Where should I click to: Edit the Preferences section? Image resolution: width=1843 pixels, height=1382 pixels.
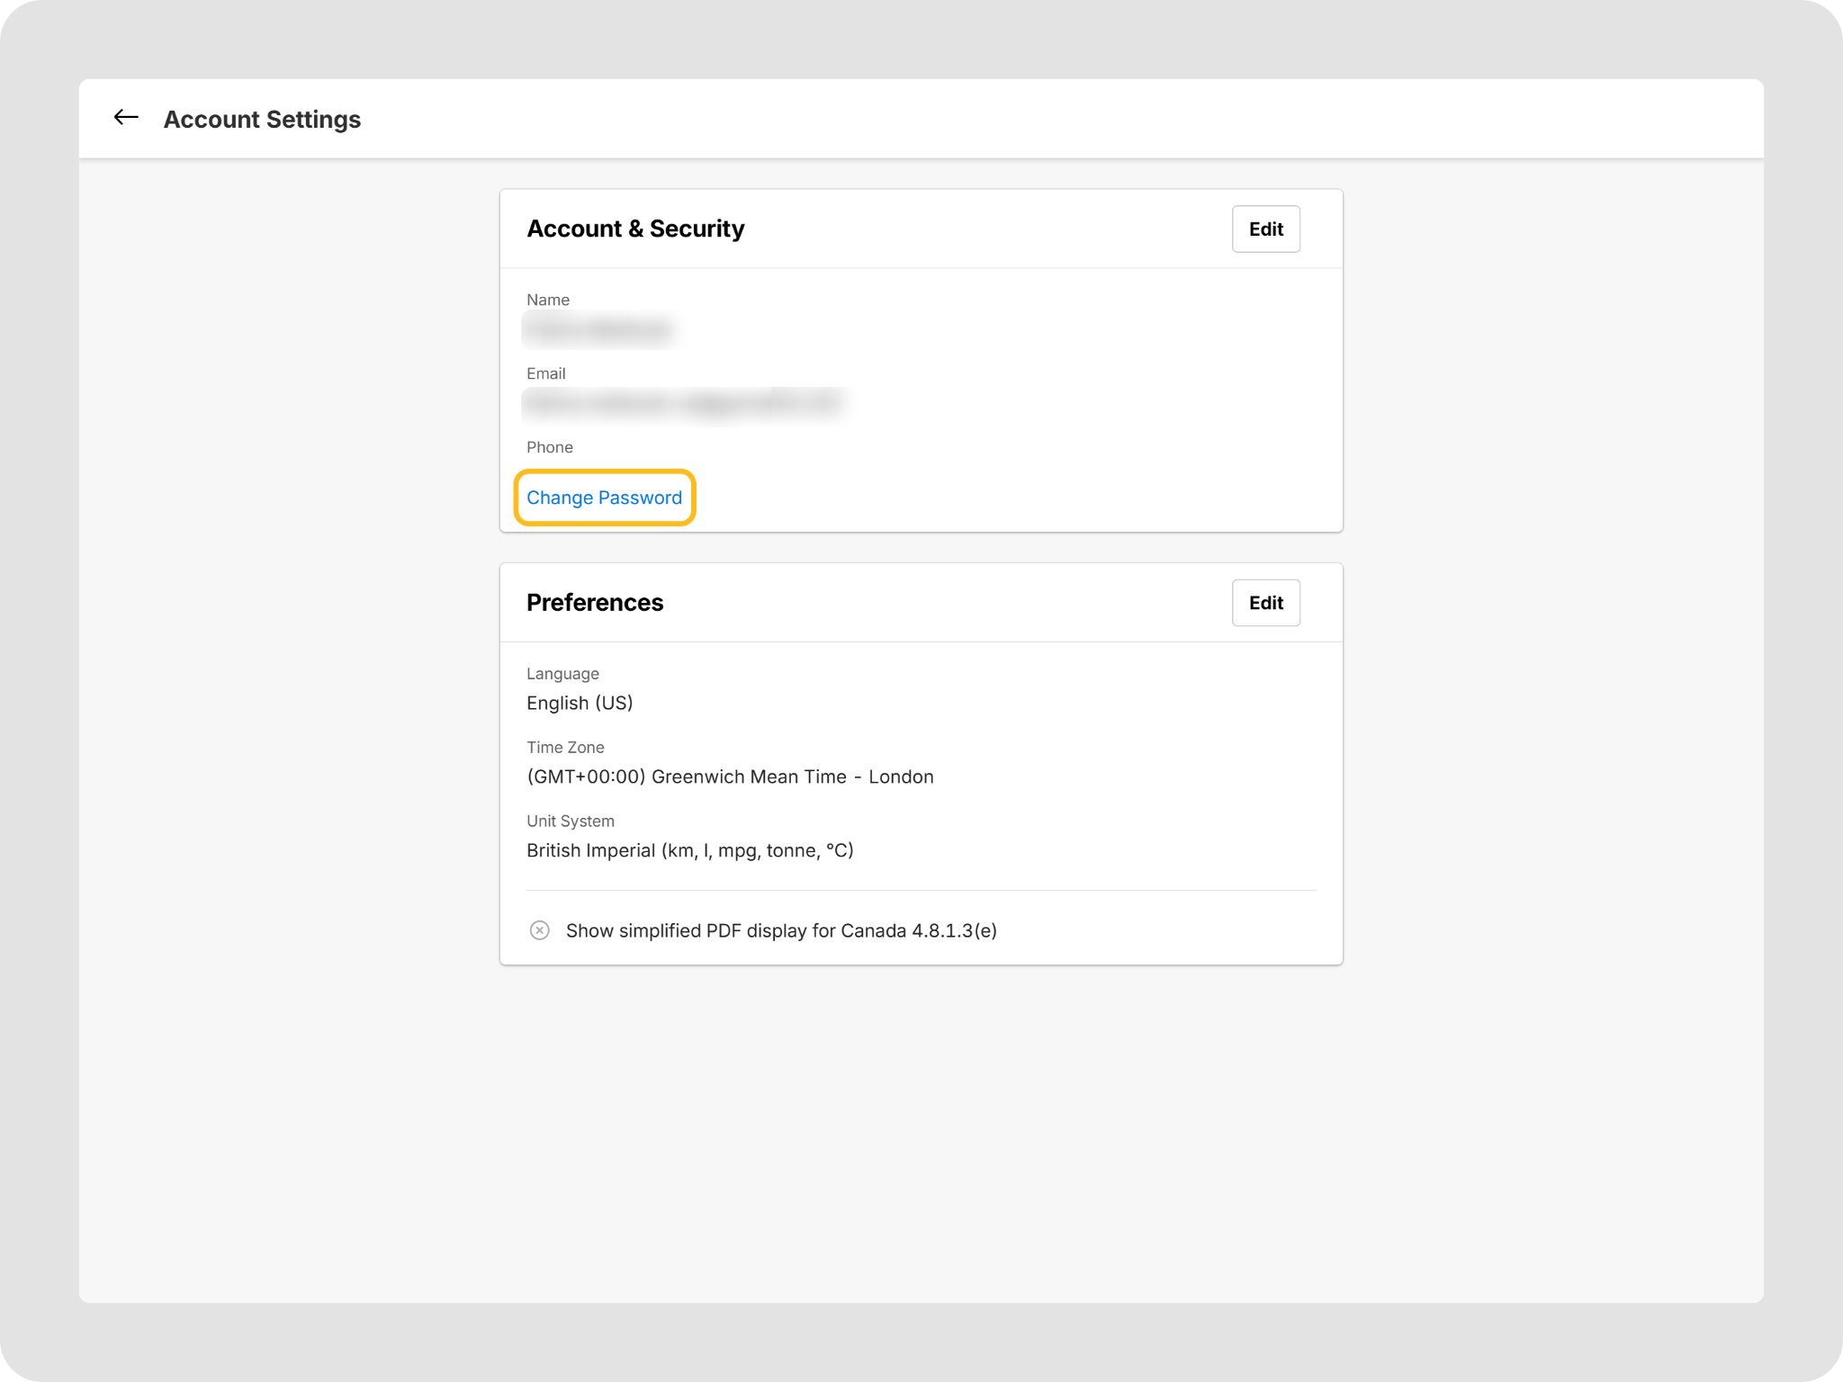tap(1264, 603)
